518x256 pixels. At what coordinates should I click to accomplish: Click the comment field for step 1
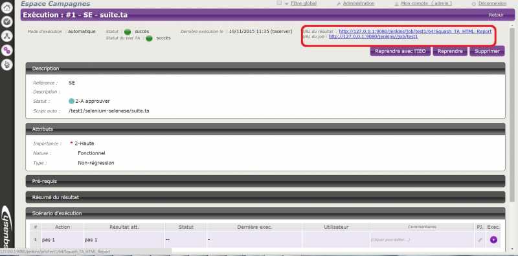[422, 240]
